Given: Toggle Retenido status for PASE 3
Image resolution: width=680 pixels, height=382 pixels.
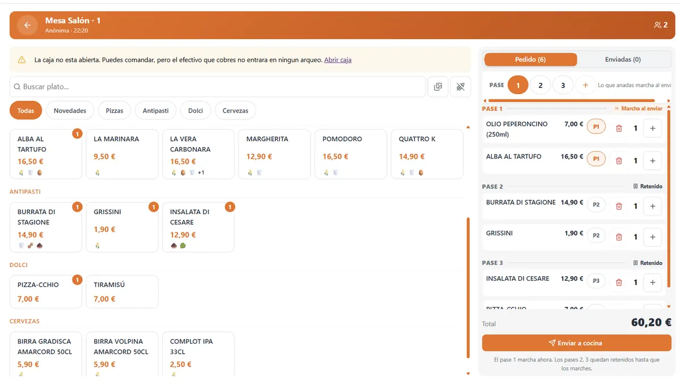Looking at the screenshot, I should tap(647, 263).
